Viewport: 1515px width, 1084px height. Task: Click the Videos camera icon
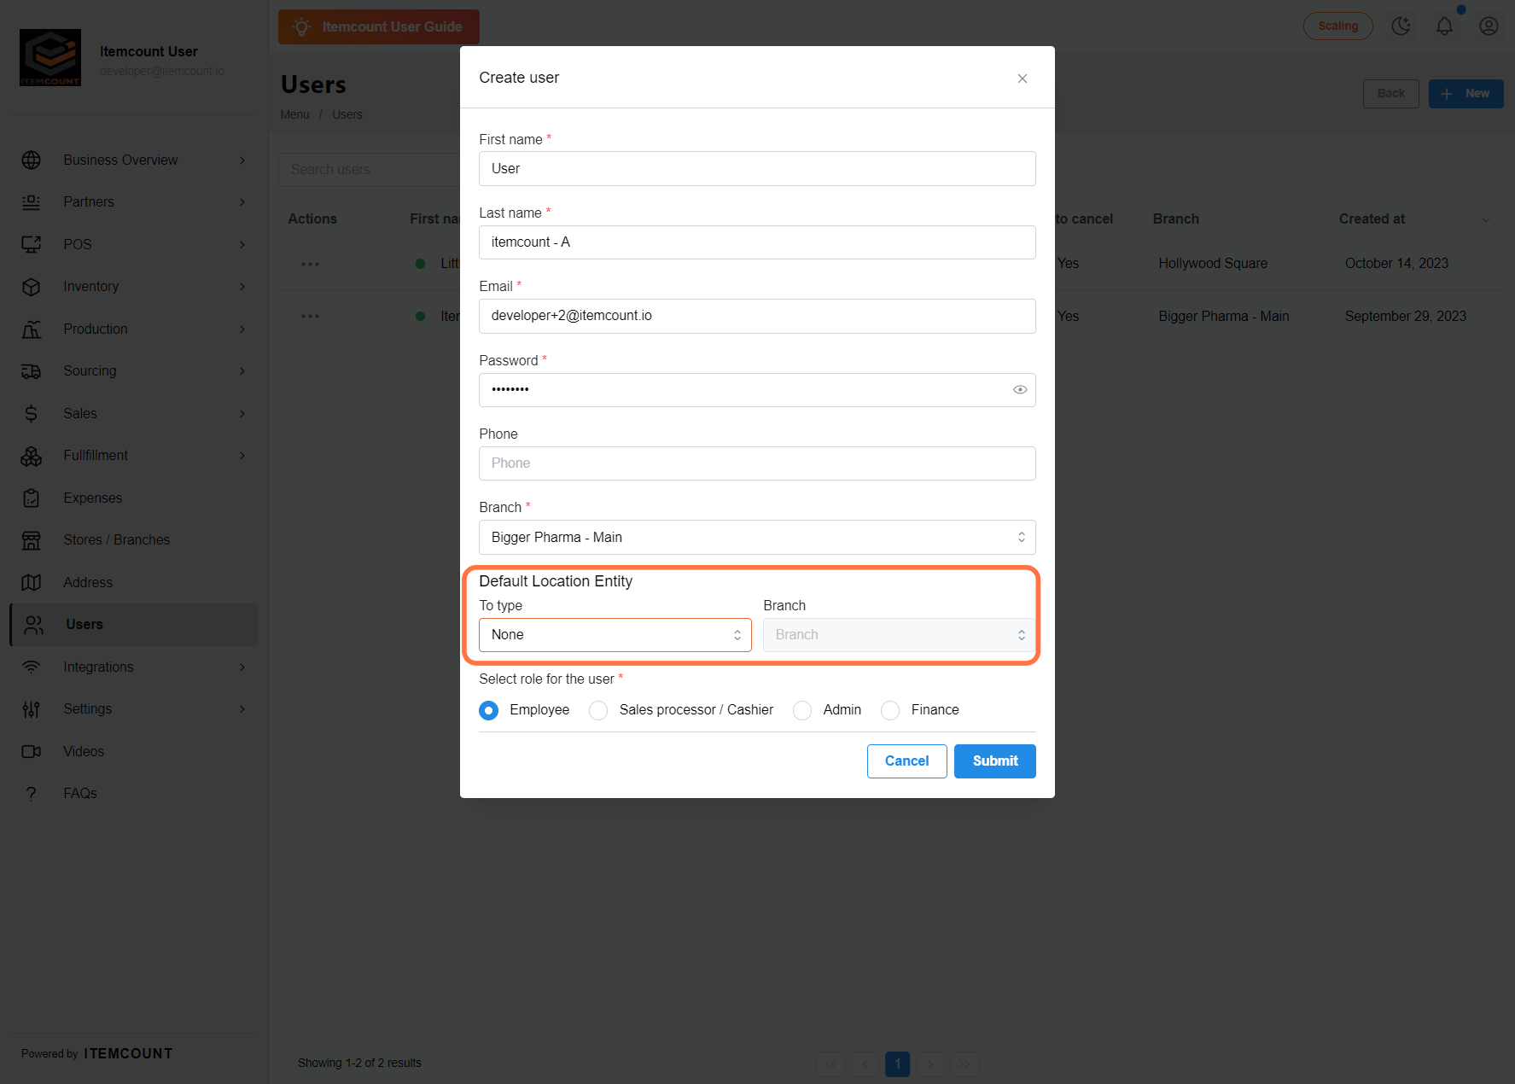coord(32,752)
